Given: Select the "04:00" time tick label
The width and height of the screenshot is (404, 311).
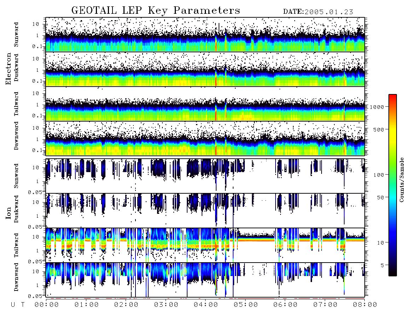Looking at the screenshot, I should (x=206, y=305).
